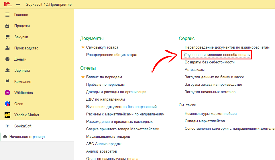
Task: Click the 1C logo icon
Action: [7, 4]
